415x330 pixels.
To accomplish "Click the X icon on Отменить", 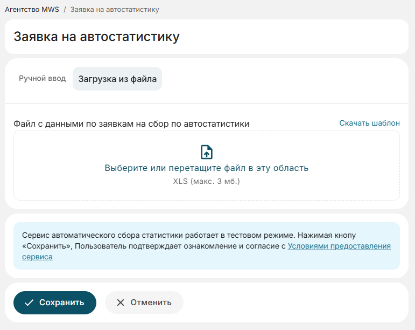I will [120, 302].
